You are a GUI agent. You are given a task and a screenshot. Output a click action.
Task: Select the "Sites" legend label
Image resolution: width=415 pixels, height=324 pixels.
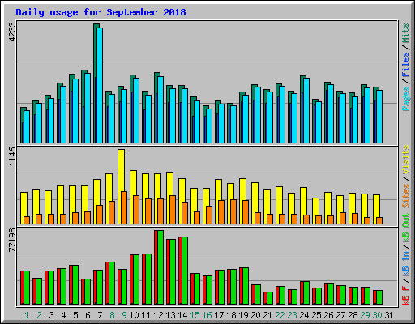tap(406, 196)
